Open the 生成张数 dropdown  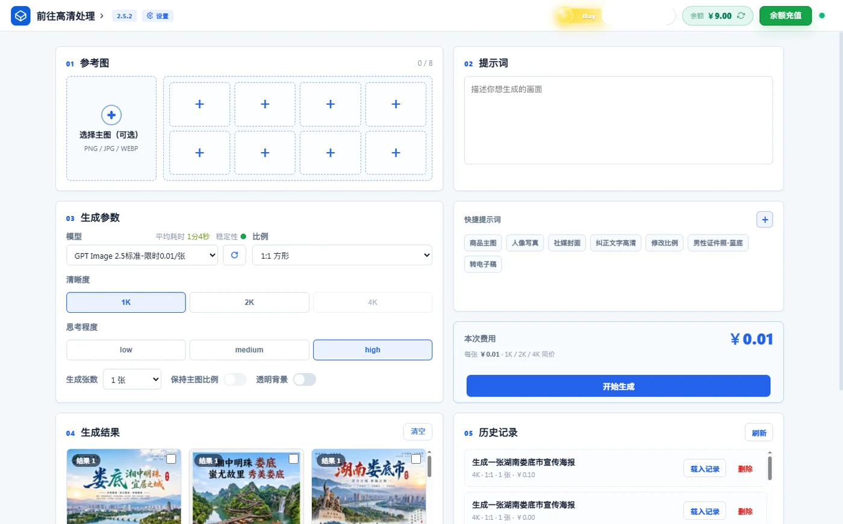tap(132, 380)
